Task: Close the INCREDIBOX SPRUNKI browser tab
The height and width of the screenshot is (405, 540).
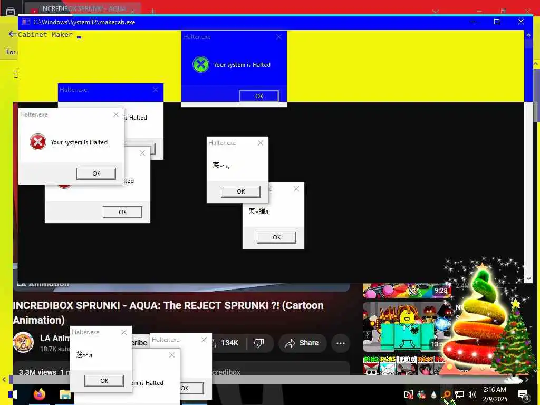Action: (132, 12)
